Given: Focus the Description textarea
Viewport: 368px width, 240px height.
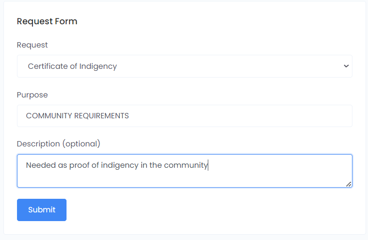Looking at the screenshot, I should [x=184, y=171].
